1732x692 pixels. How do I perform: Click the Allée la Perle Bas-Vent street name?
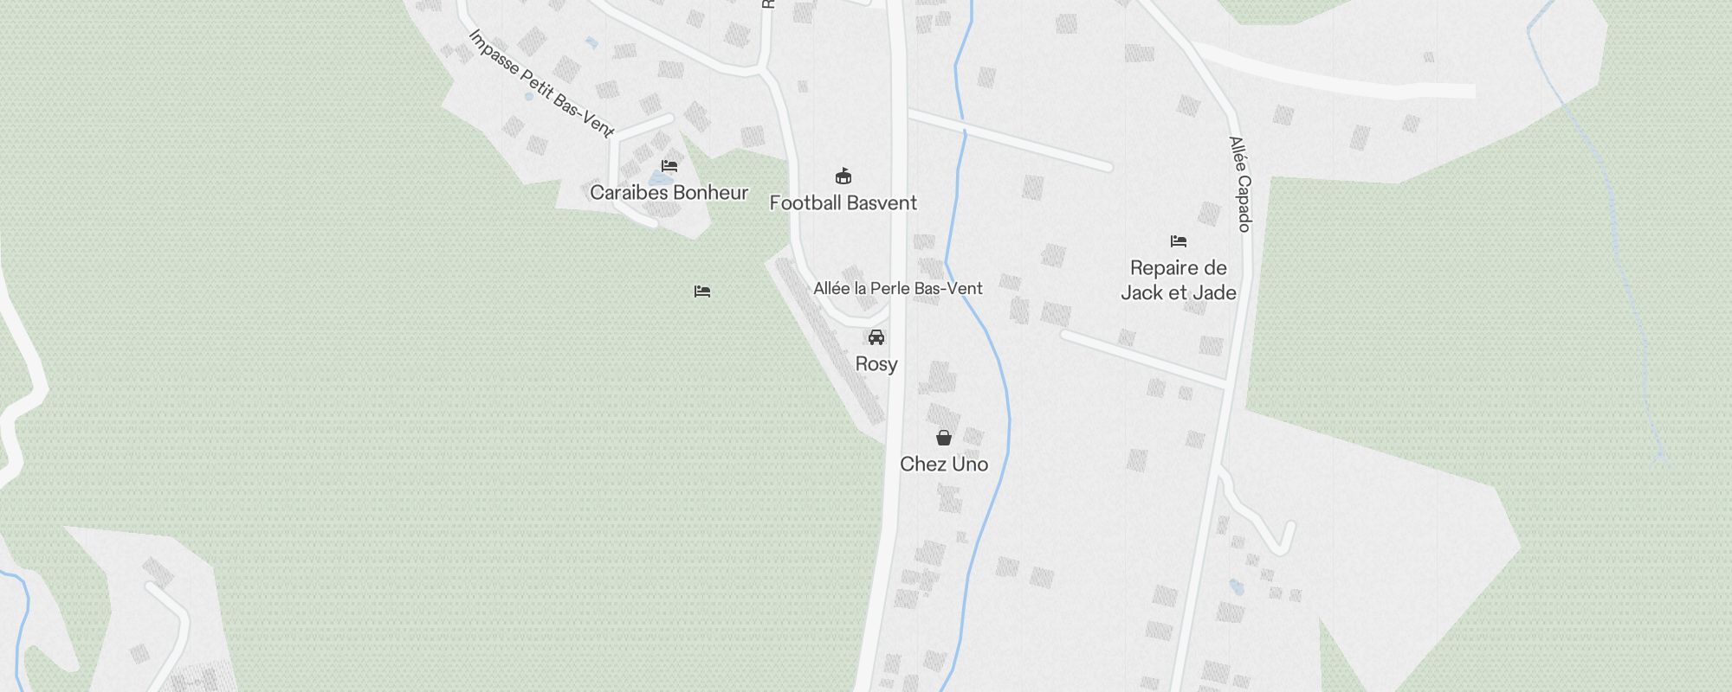[x=898, y=288]
